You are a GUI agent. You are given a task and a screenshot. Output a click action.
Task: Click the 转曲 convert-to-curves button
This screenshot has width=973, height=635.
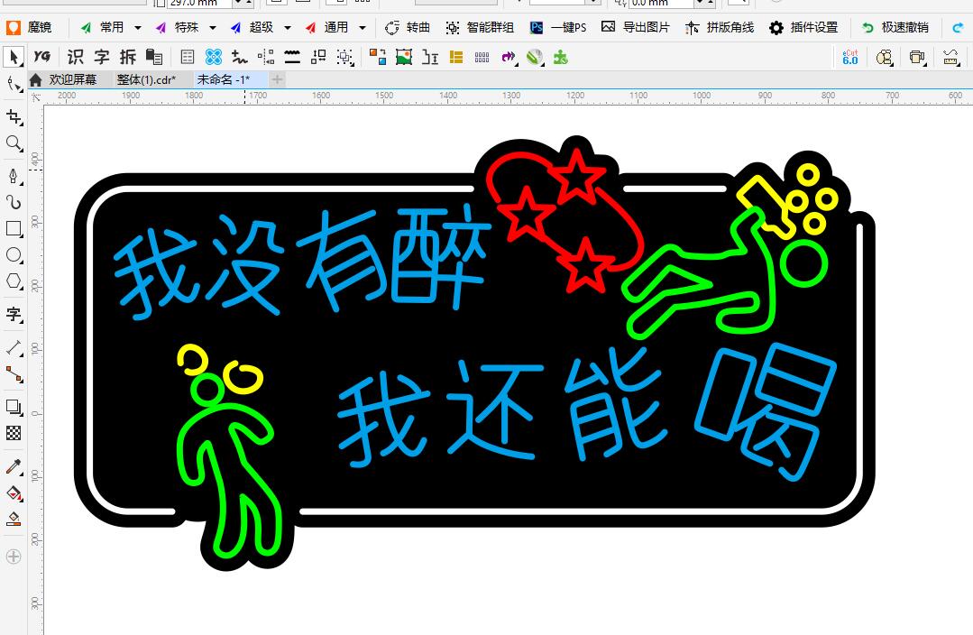click(408, 27)
